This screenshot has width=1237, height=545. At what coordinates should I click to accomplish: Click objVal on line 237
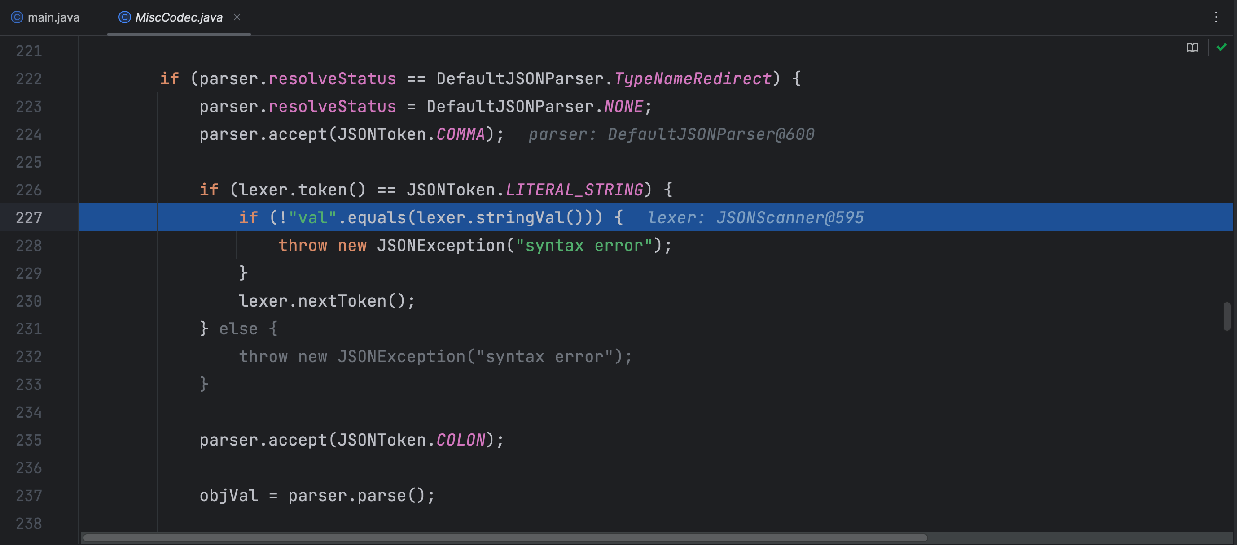pos(229,496)
